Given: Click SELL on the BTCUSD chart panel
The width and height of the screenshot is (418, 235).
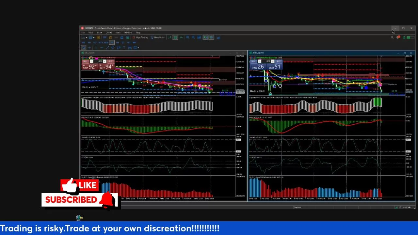Looking at the screenshot, I should pyautogui.click(x=85, y=61).
